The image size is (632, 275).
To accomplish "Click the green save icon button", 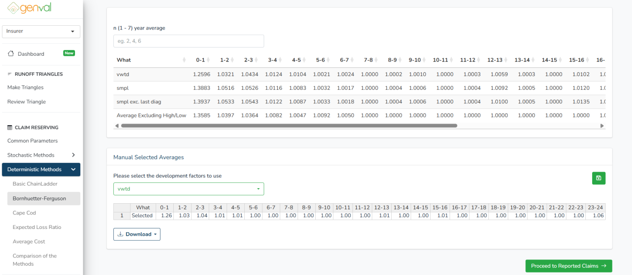I will tap(598, 178).
